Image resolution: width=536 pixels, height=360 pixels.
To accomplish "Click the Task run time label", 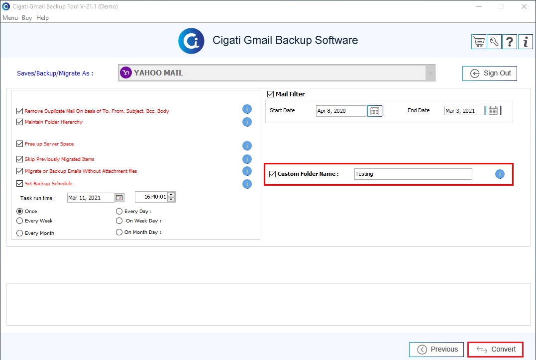I will click(37, 198).
